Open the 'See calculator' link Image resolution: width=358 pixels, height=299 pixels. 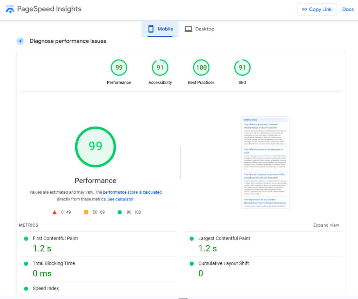[x=120, y=199]
